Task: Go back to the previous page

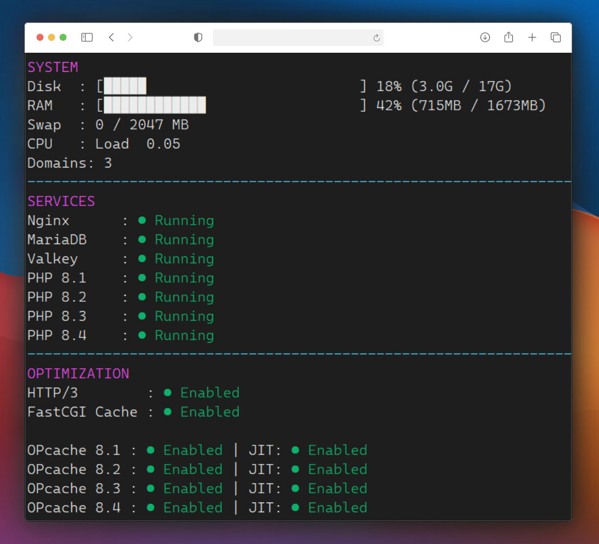Action: pos(111,38)
